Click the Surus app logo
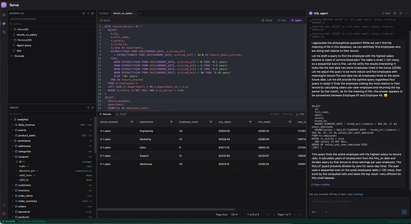 [x=4, y=5]
